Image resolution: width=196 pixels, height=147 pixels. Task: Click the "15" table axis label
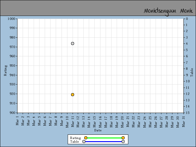pyautogui.click(x=188, y=113)
